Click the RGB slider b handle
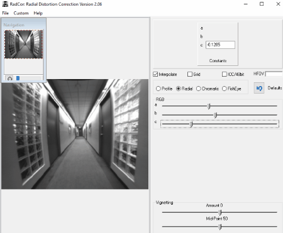The width and height of the screenshot is (283, 233). (x=215, y=115)
